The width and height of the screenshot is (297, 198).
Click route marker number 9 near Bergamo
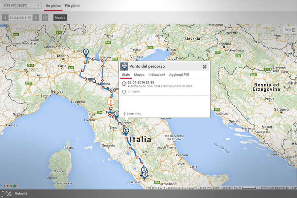[x=86, y=53]
